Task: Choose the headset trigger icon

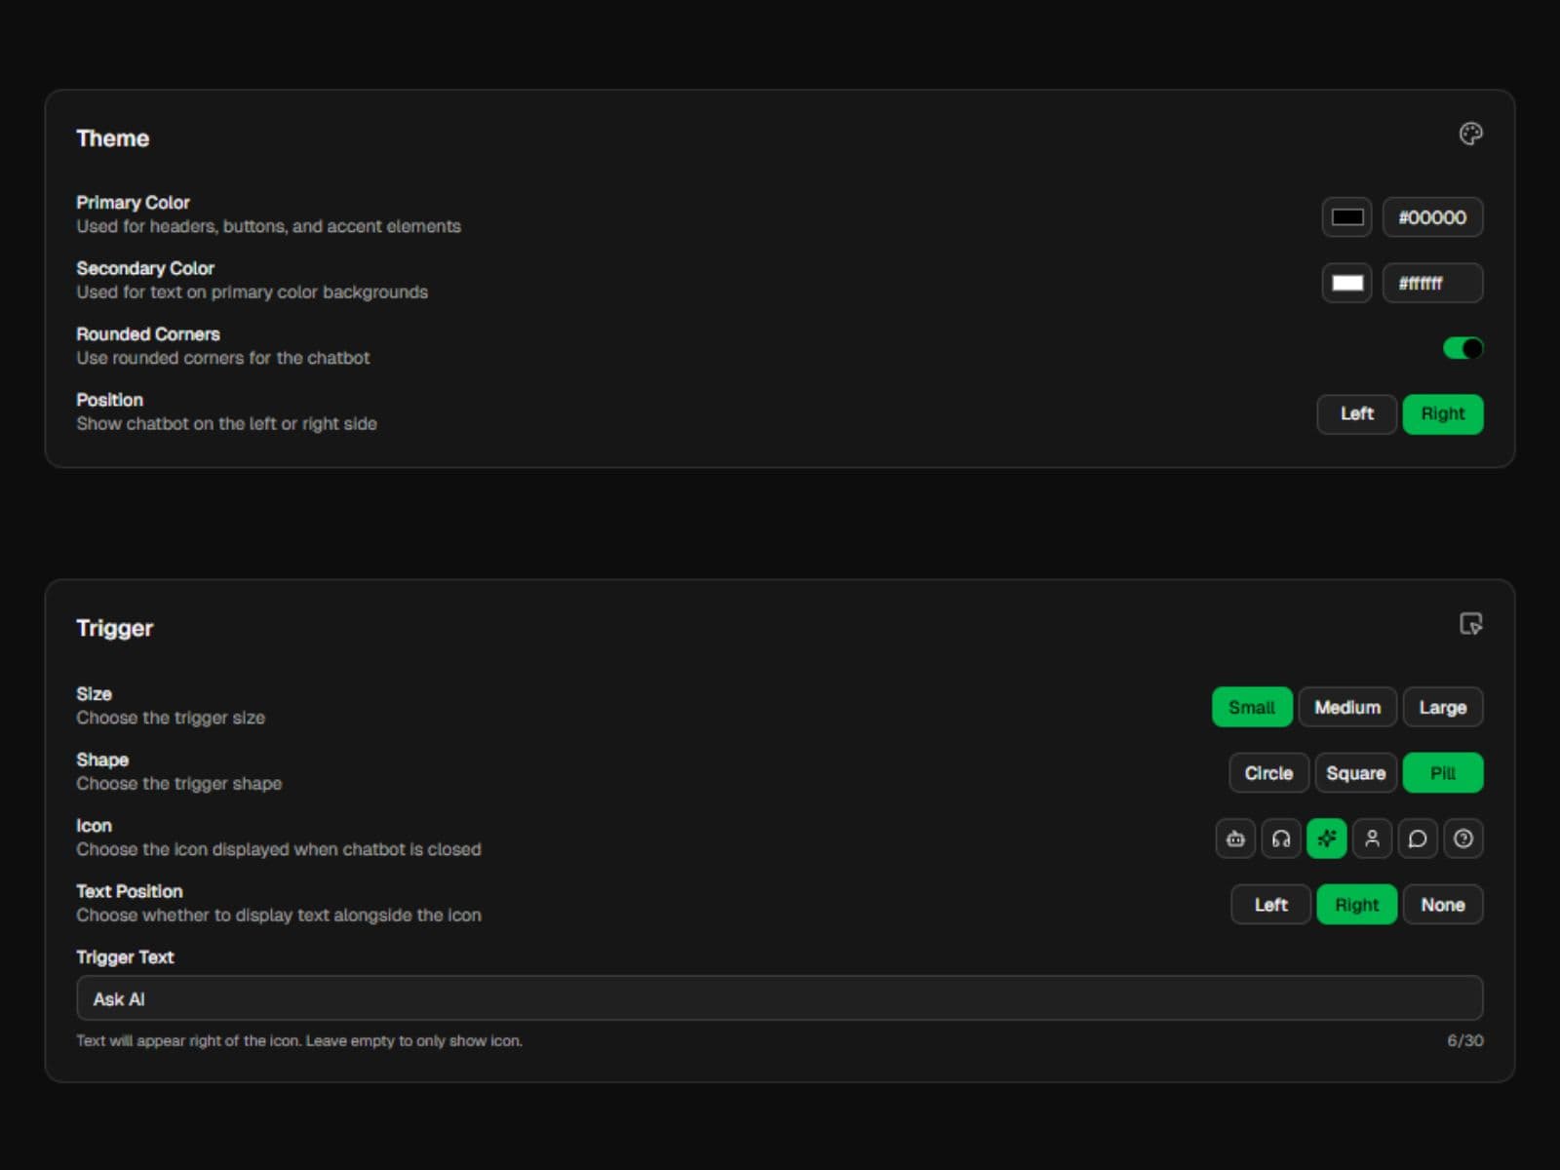Action: tap(1281, 838)
